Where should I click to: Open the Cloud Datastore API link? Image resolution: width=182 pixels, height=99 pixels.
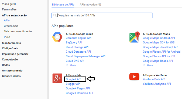coord(78,52)
